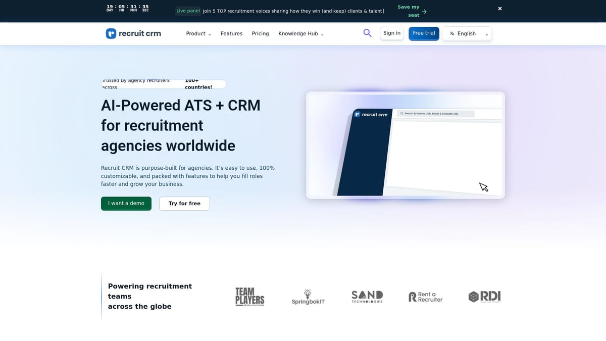
Task: Open the Features page
Action: 231,33
